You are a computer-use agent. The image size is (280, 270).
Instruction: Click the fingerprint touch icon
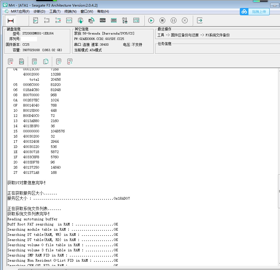click(x=80, y=20)
